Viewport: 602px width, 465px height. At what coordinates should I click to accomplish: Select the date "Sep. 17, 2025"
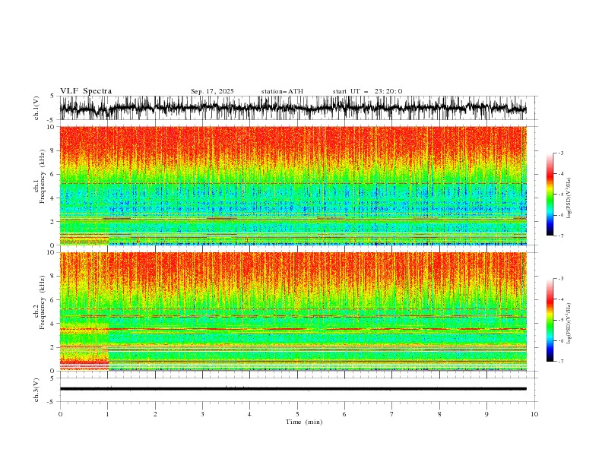[x=212, y=91]
